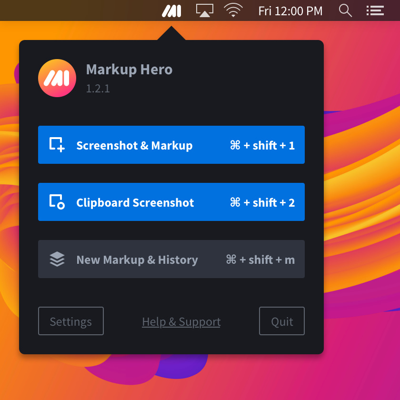Click the version number 1.2.1
Image resolution: width=400 pixels, height=400 pixels.
coord(98,89)
